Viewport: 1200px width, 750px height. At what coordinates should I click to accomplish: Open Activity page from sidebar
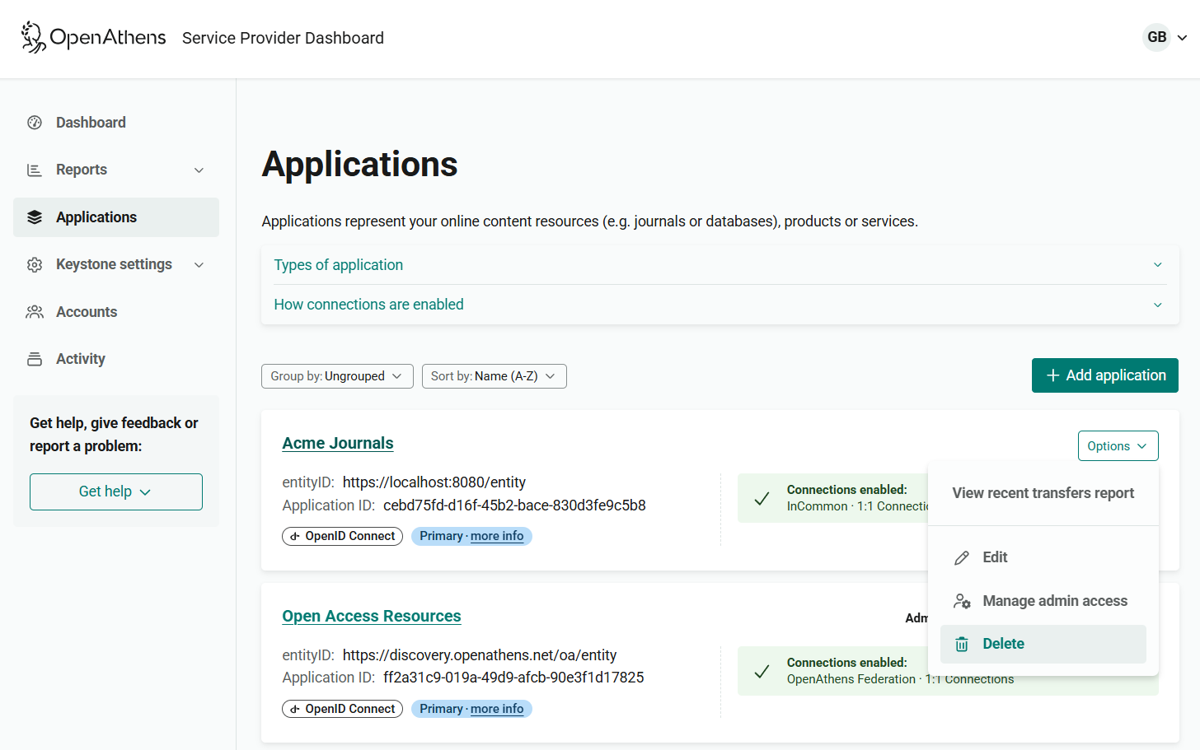coord(116,359)
